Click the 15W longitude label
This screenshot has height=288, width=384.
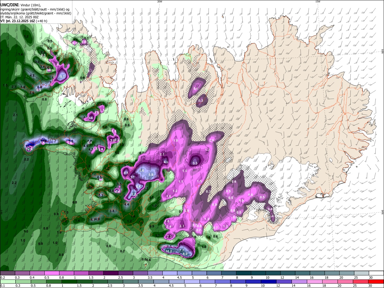point(318,1)
